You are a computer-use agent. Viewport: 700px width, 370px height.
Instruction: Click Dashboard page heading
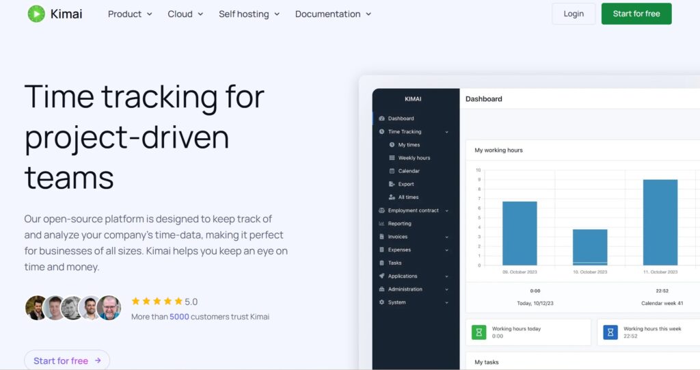coord(483,98)
